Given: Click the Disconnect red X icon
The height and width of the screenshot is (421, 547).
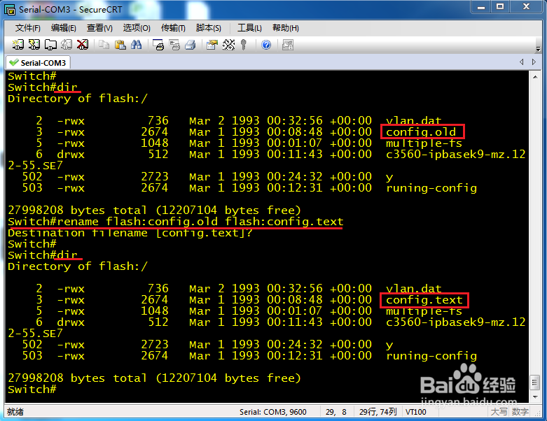Looking at the screenshot, I should pyautogui.click(x=83, y=45).
